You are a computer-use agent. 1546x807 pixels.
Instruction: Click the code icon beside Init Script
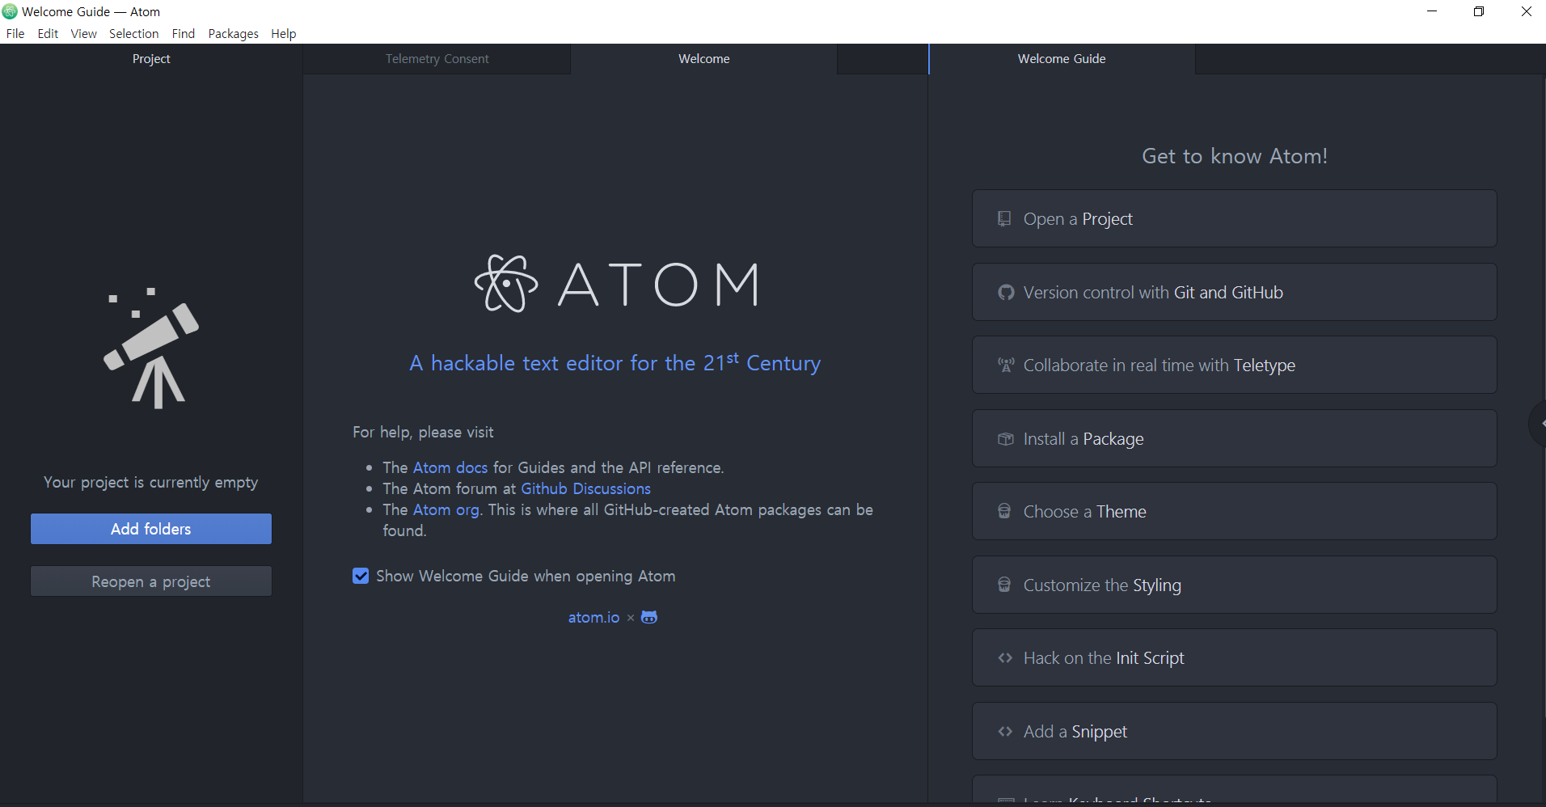[x=1005, y=657]
